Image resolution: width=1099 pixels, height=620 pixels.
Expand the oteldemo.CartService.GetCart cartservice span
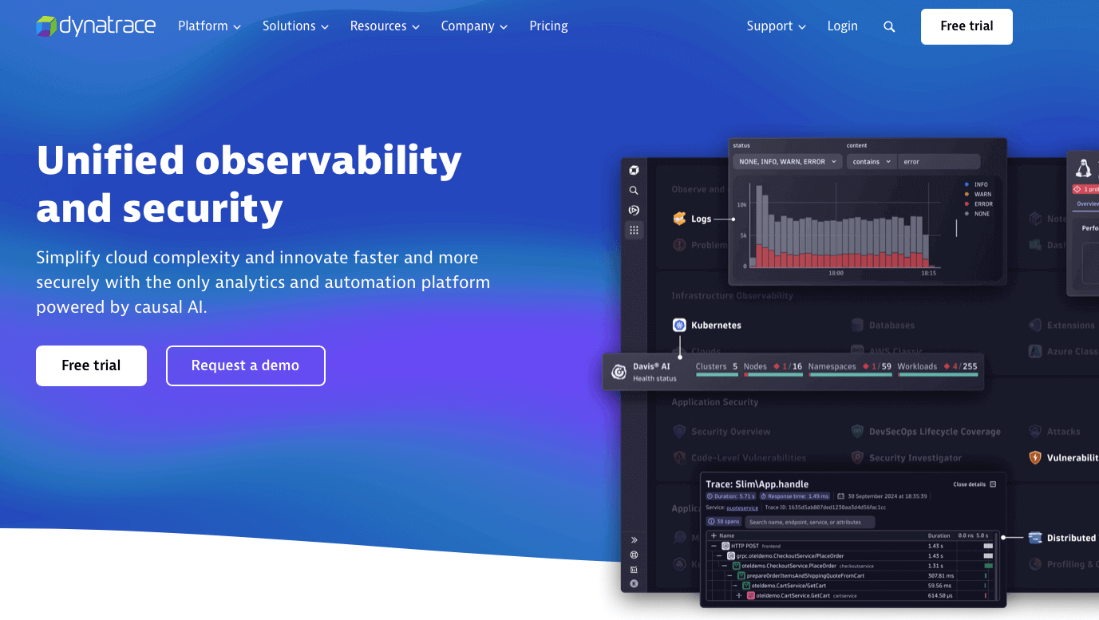(x=738, y=595)
